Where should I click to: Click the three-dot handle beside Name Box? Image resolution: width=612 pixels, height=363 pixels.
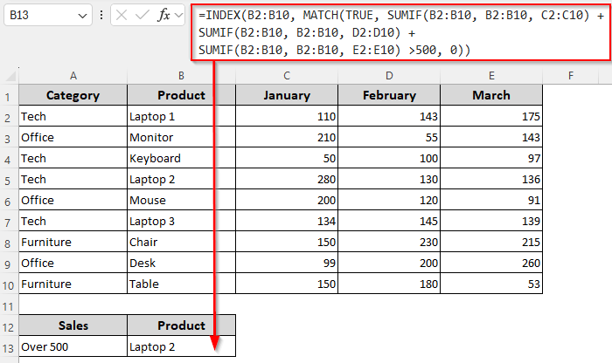101,16
